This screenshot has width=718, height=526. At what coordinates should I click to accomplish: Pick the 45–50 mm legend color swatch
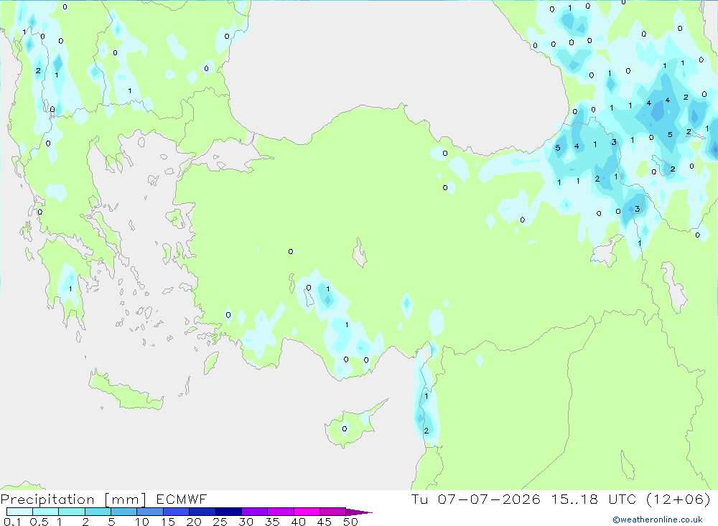[x=333, y=512]
